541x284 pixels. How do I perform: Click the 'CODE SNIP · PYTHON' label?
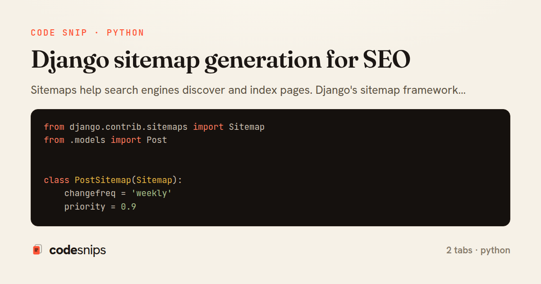click(x=87, y=33)
